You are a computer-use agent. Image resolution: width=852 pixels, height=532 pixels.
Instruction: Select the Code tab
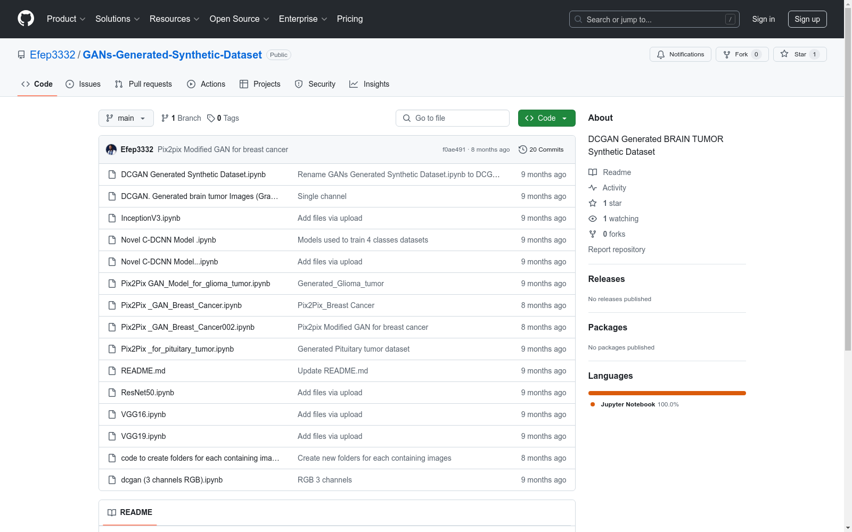[37, 84]
